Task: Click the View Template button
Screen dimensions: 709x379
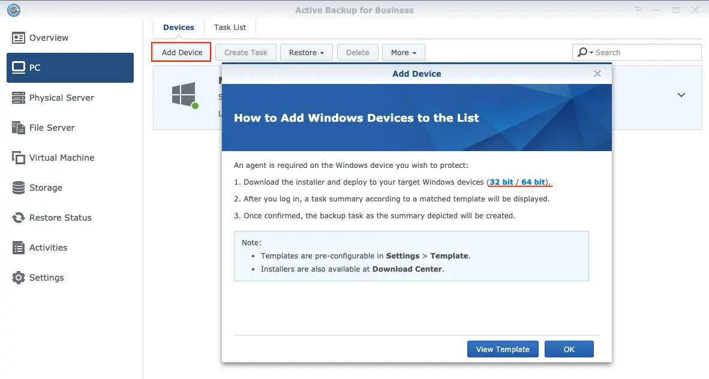Action: (x=503, y=349)
